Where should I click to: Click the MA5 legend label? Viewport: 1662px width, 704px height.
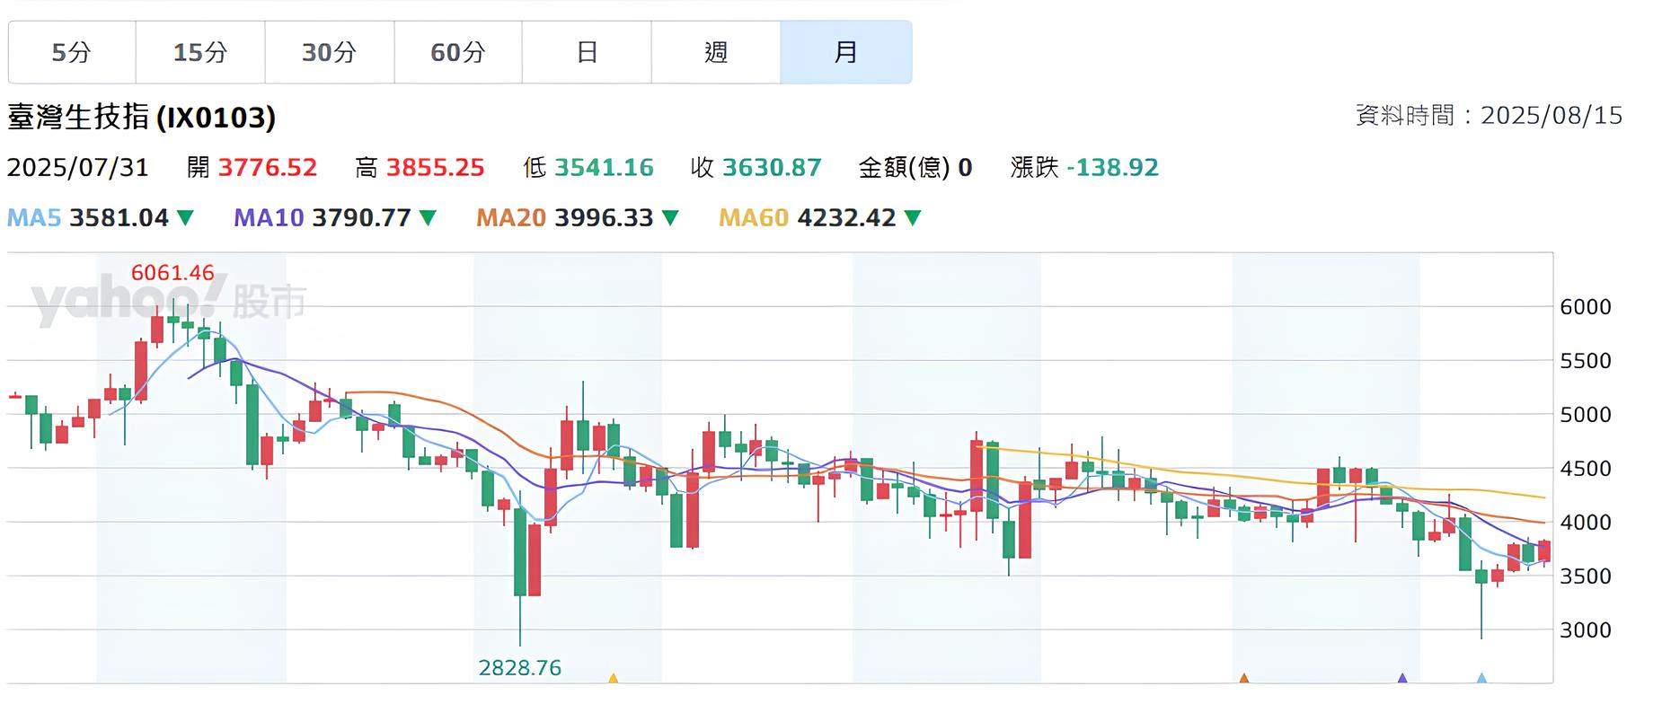pos(34,217)
